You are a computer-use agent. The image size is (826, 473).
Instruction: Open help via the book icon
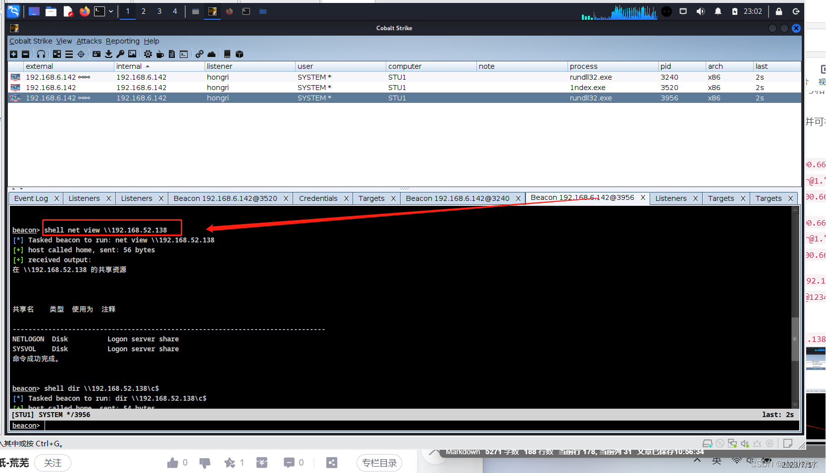tap(227, 54)
